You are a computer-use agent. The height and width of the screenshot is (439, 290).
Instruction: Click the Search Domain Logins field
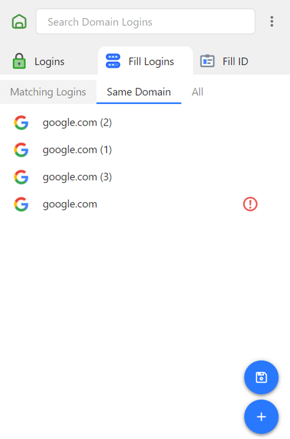146,21
